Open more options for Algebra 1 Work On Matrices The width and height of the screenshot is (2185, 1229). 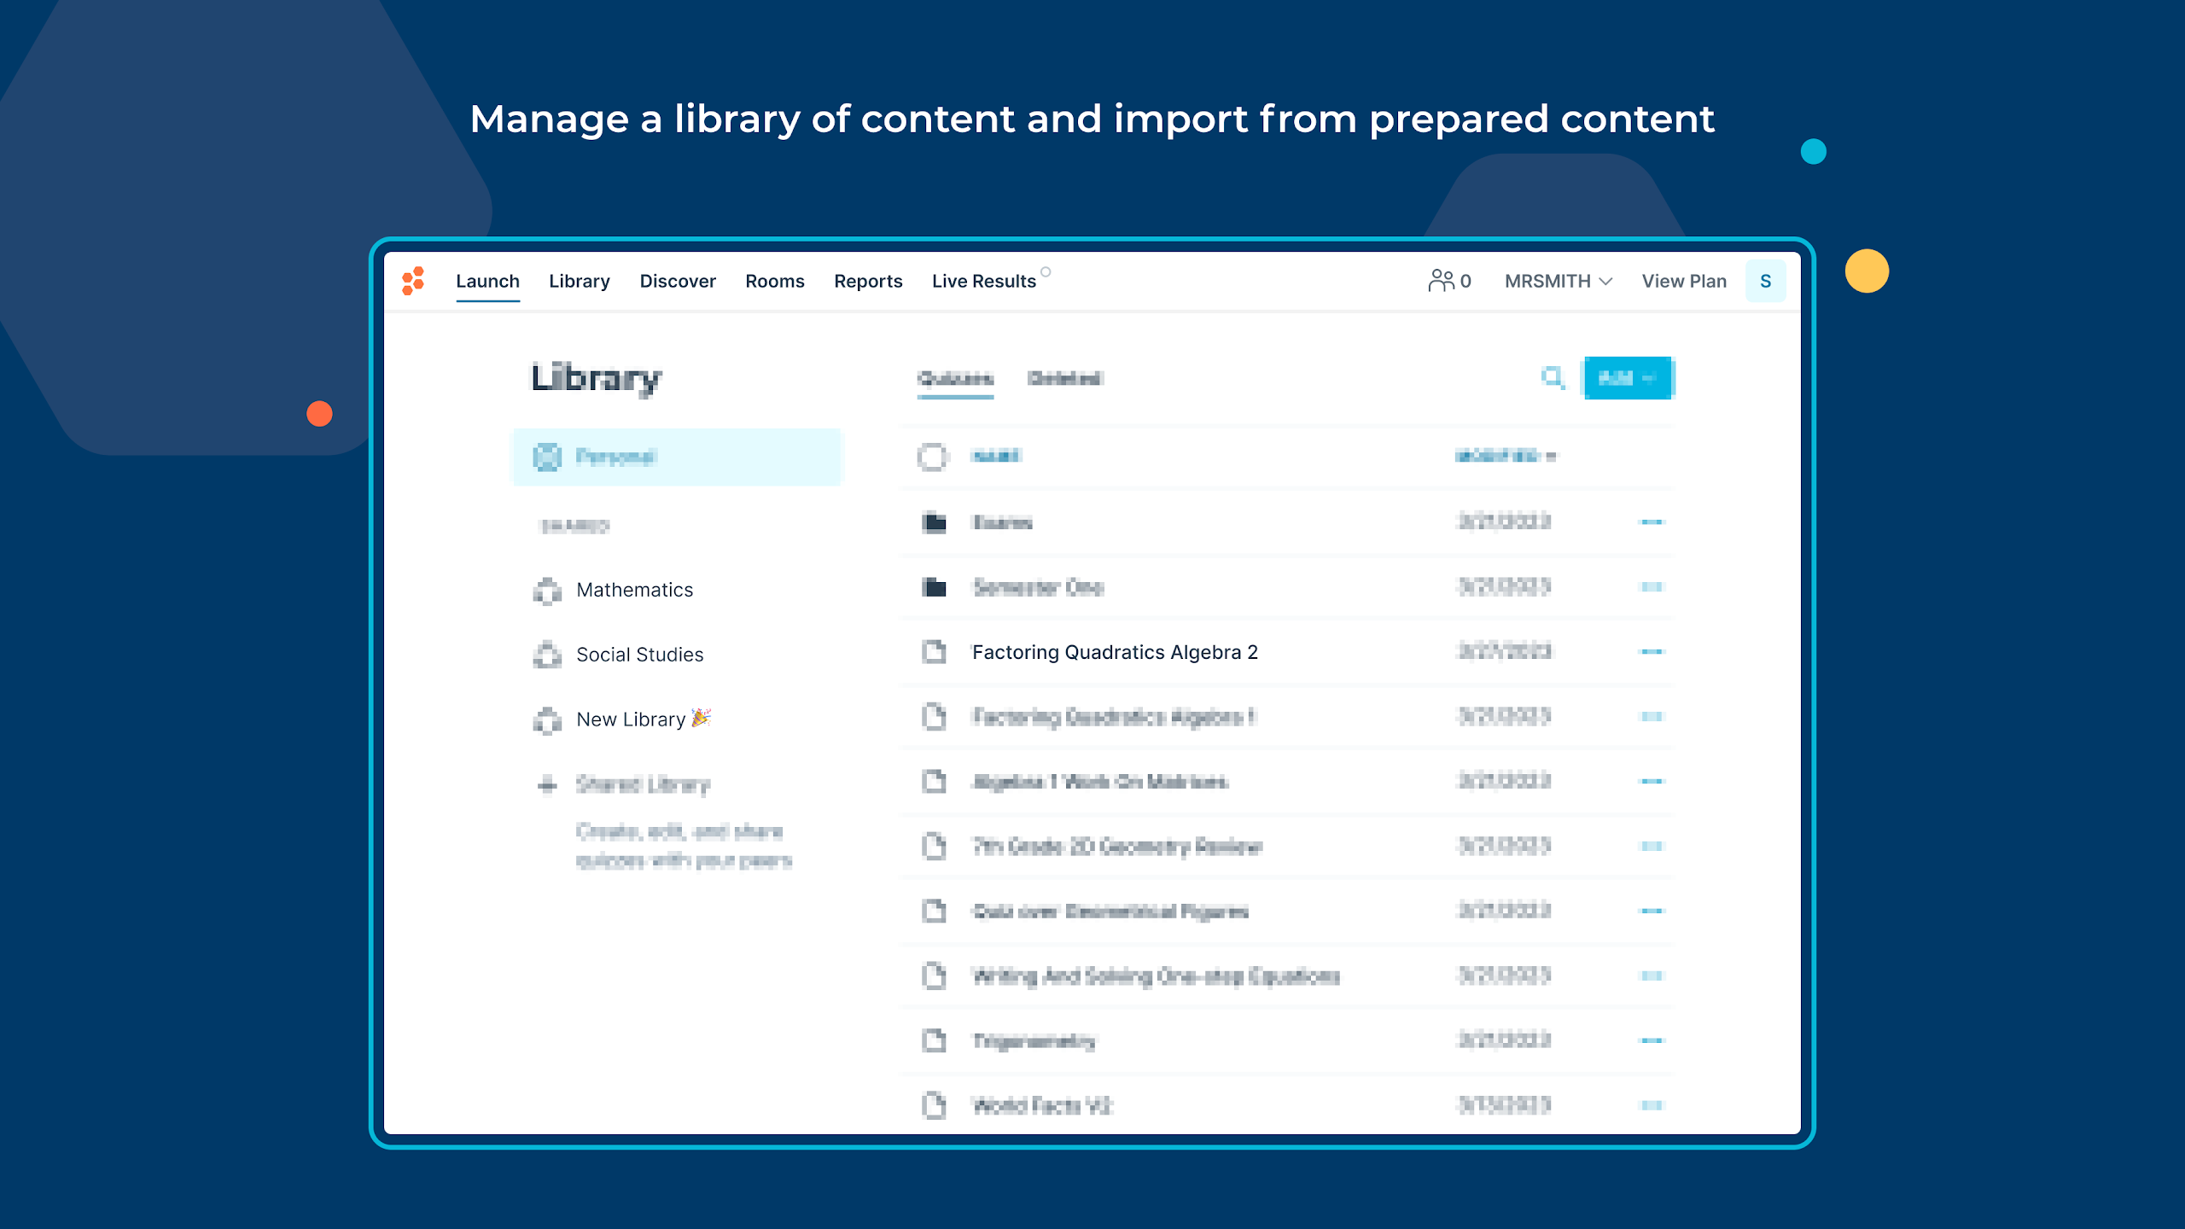pyautogui.click(x=1652, y=781)
